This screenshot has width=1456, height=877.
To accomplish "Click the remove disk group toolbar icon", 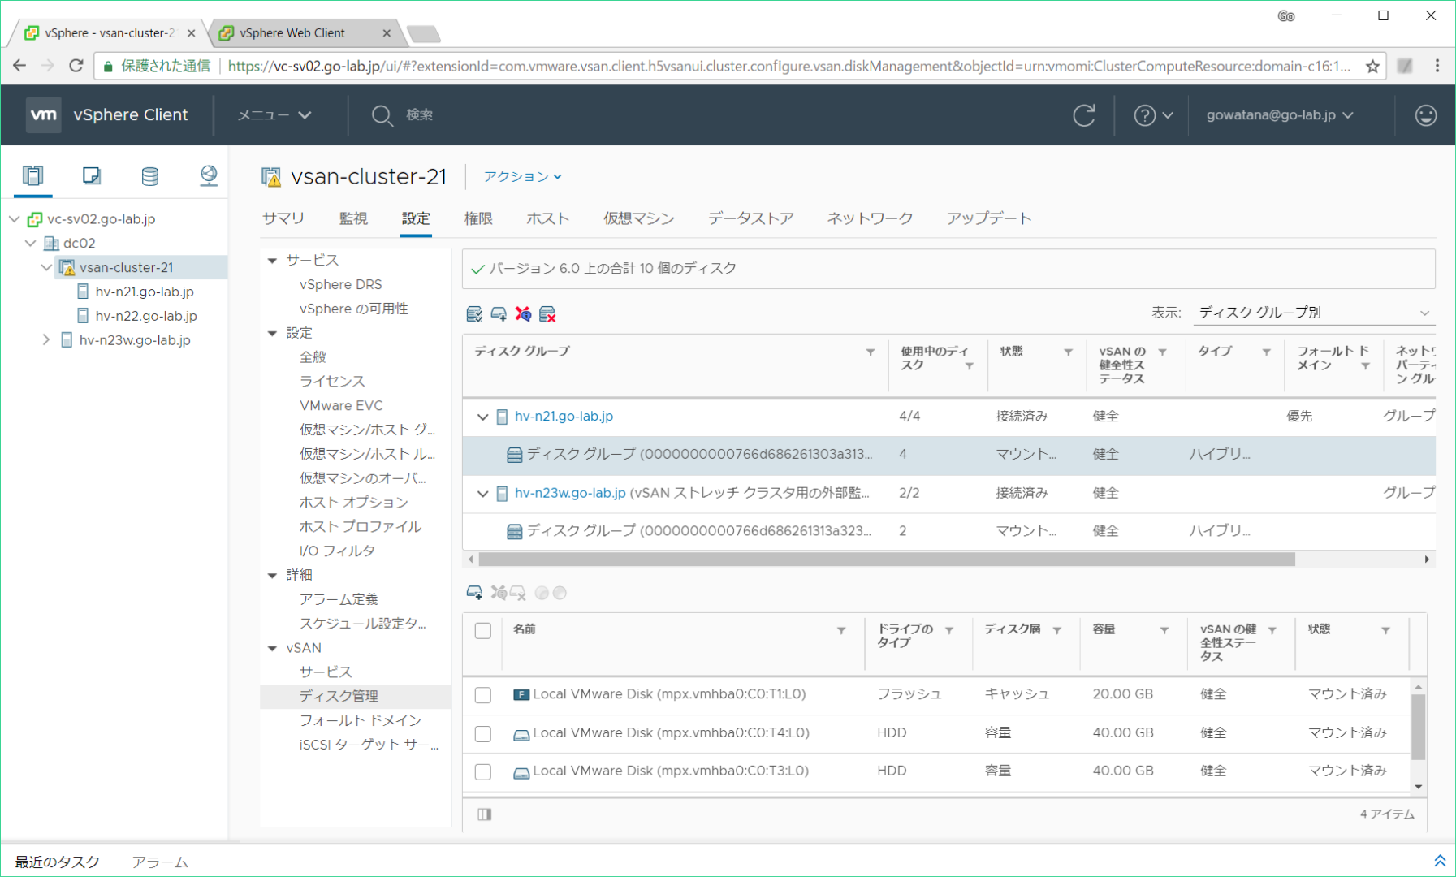I will pos(547,313).
